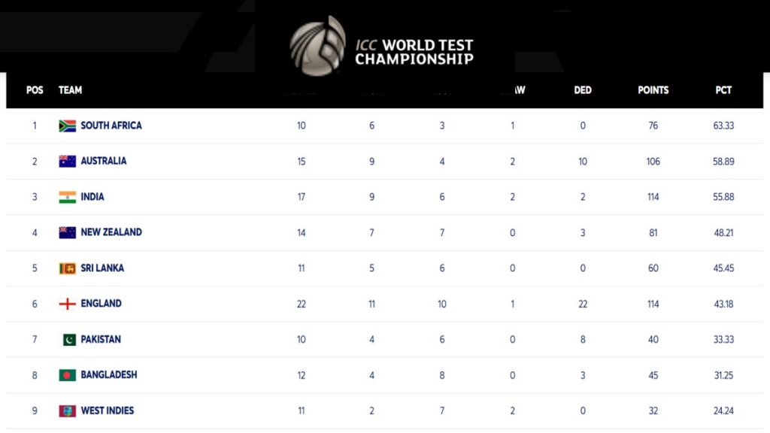This screenshot has width=770, height=433.
Task: Select India's 55.88 PCT value
Action: click(x=723, y=197)
